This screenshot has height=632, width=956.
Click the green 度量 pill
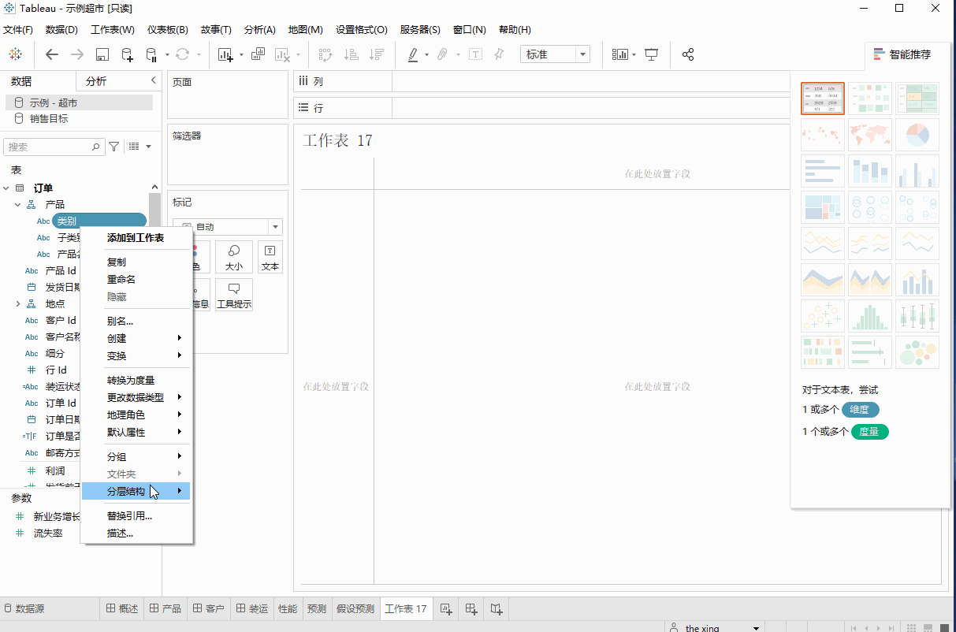tap(870, 432)
